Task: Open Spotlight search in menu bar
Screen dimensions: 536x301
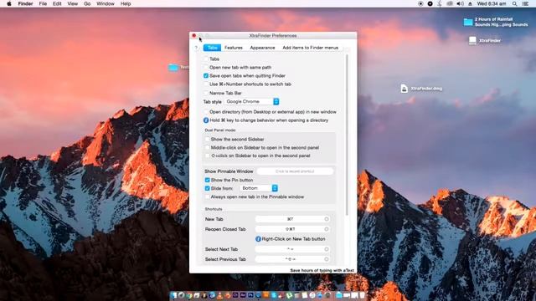Action: click(x=514, y=3)
